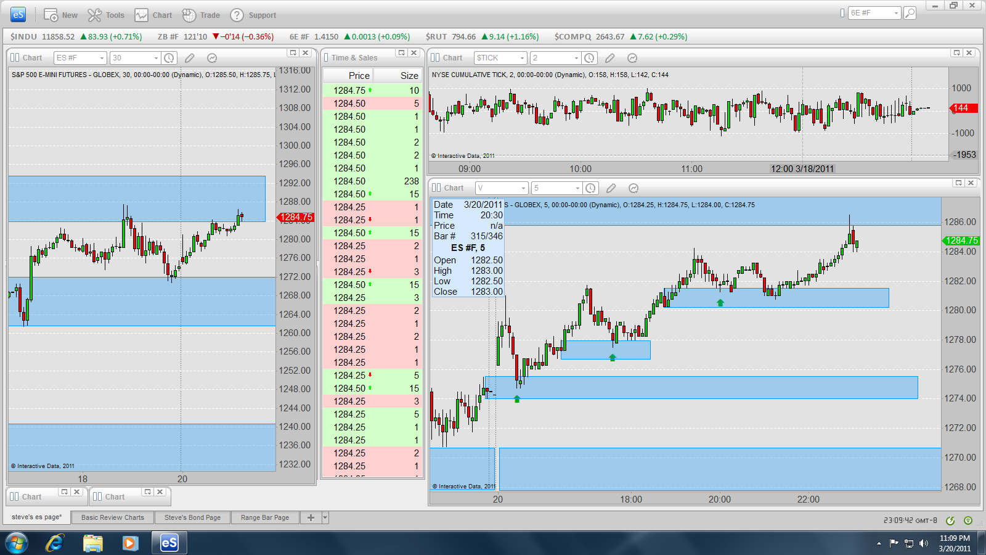Expand the 30 interval dropdown in ES chart

(x=156, y=58)
